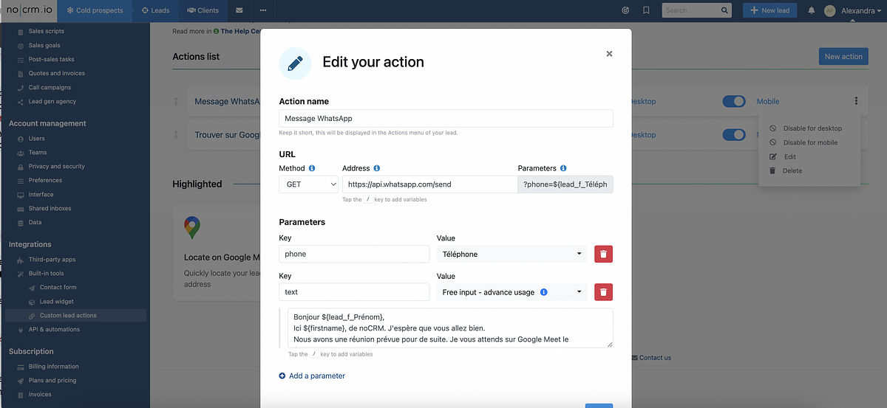The image size is (887, 408).
Task: Click the info icon beside Address label
Action: click(377, 168)
